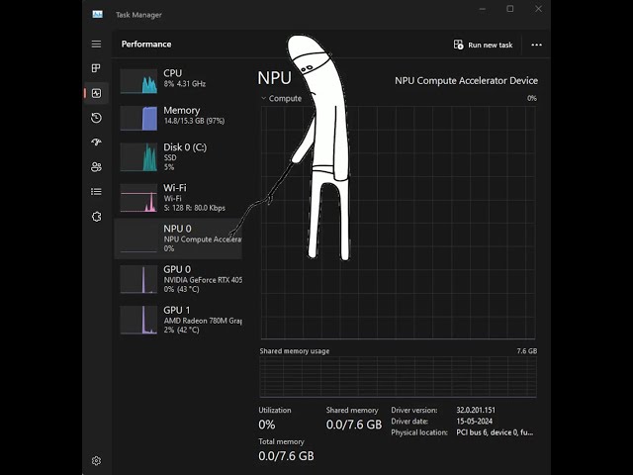
Task: Select the Performance page icon in sidebar
Action: (x=96, y=93)
